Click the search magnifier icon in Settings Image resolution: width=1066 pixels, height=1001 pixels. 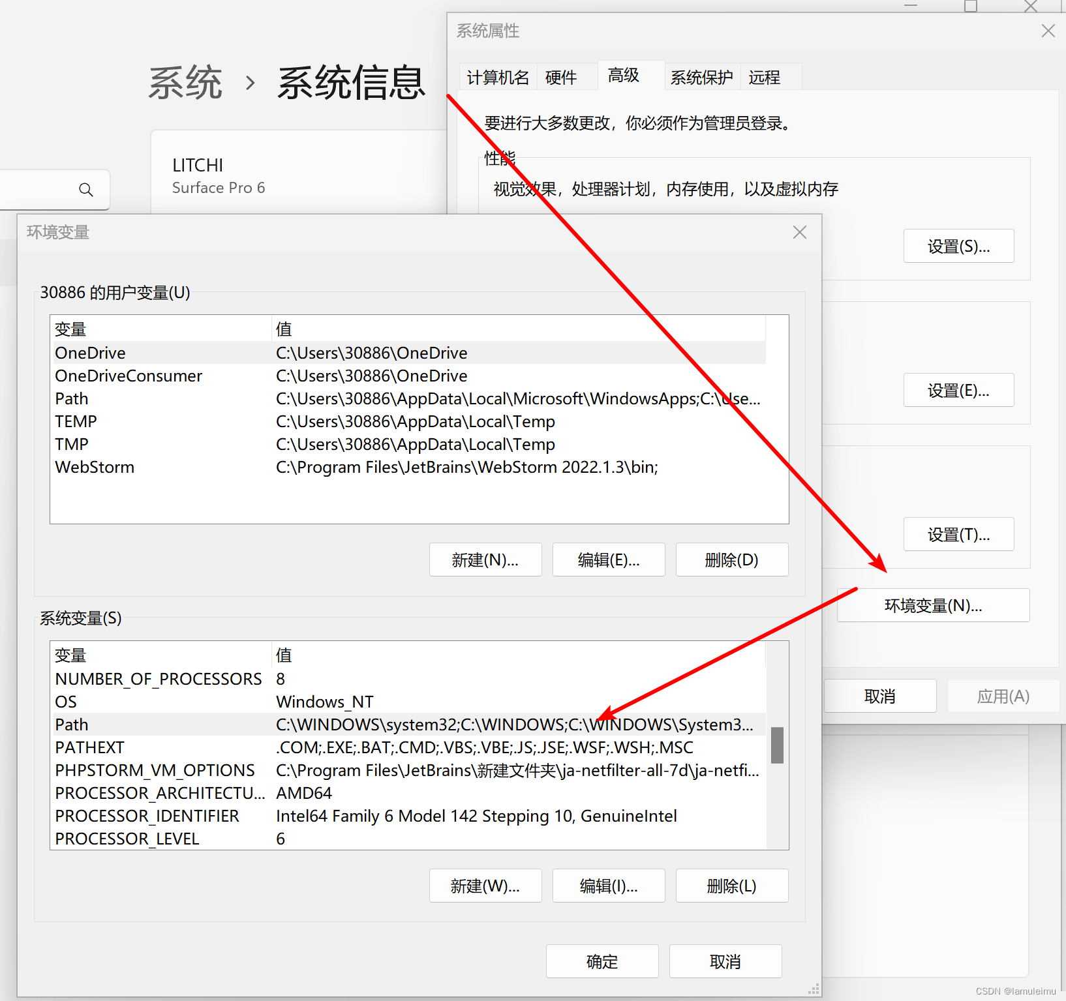coord(85,190)
